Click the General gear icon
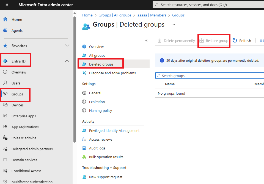This screenshot has width=264, height=184. click(84, 93)
